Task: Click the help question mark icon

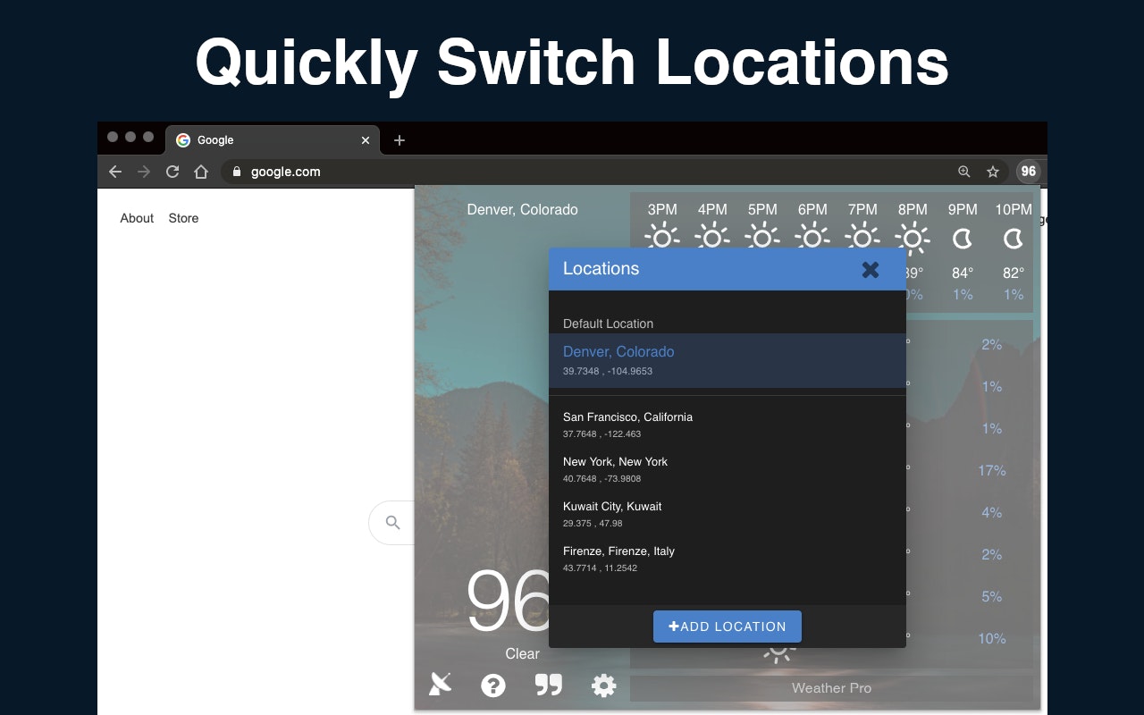Action: coord(493,686)
